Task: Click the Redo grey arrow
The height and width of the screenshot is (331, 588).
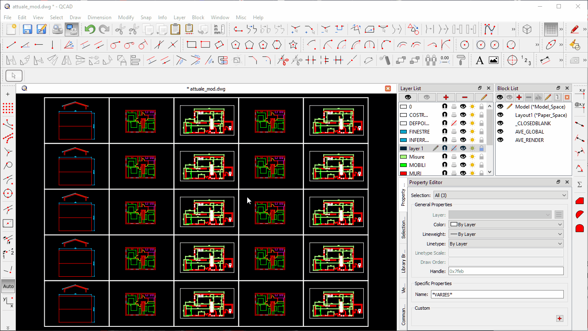Action: tap(104, 29)
